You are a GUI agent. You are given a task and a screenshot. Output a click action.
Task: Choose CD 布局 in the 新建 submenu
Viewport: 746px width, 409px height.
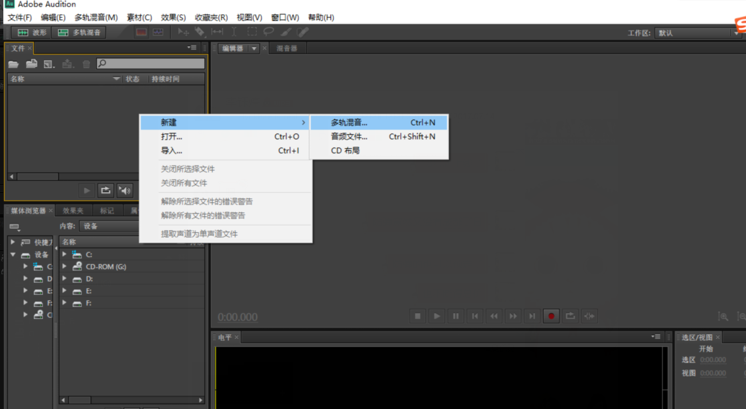pyautogui.click(x=379, y=150)
